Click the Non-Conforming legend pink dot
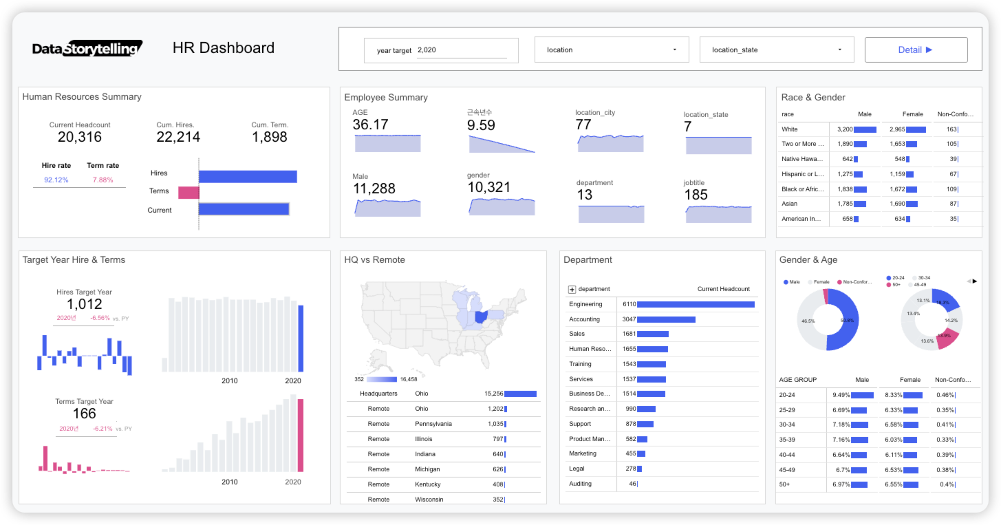This screenshot has height=525, width=1001. [840, 282]
